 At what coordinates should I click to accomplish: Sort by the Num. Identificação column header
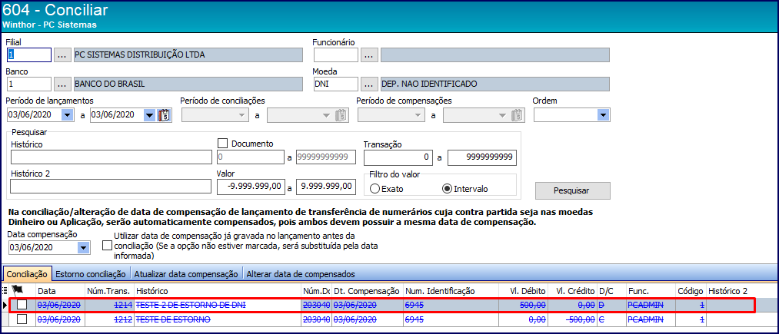[451, 290]
